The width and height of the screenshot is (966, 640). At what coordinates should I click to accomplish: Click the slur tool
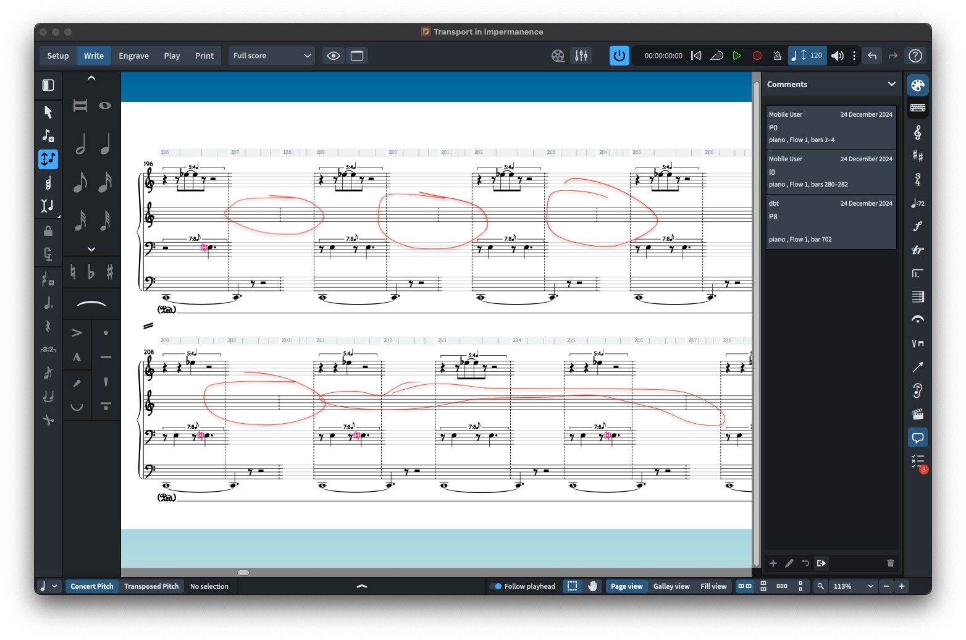click(91, 304)
